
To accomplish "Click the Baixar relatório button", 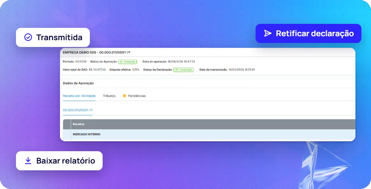I will [59, 161].
